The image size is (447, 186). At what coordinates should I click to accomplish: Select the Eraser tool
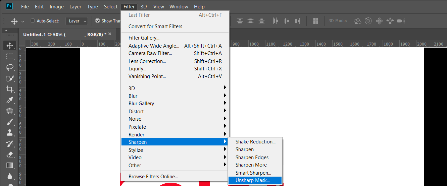(10, 154)
